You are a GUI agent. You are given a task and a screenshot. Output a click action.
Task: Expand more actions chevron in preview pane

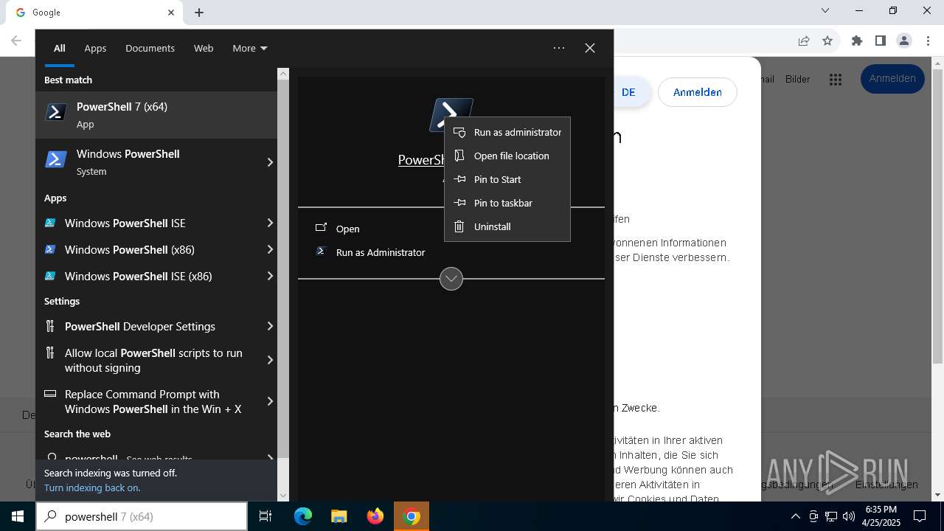click(x=451, y=279)
